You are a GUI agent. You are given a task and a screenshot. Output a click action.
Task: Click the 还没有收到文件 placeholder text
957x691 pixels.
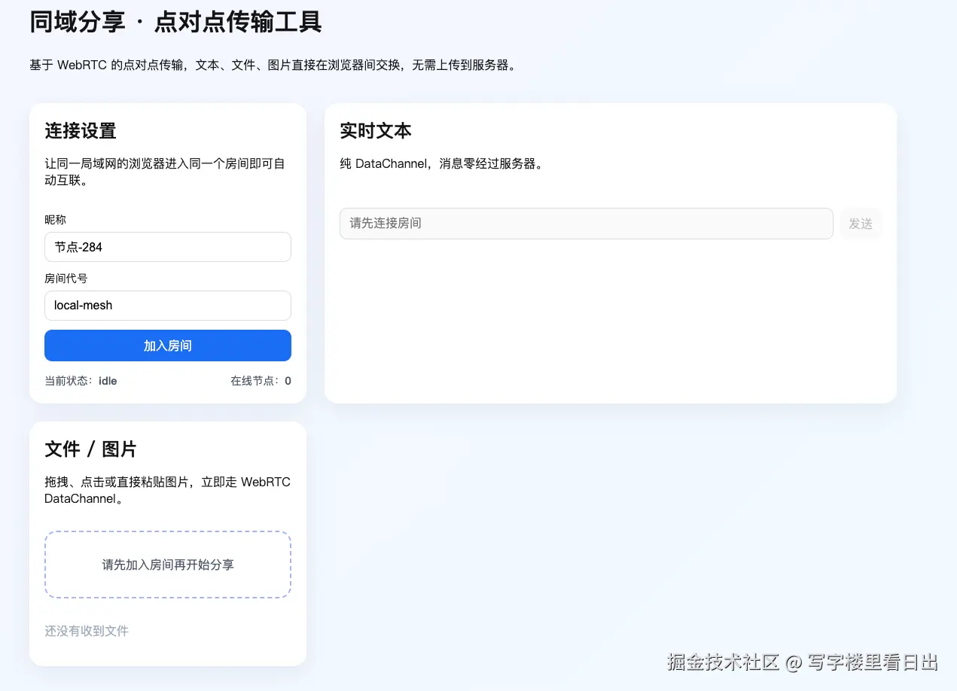[x=87, y=631]
